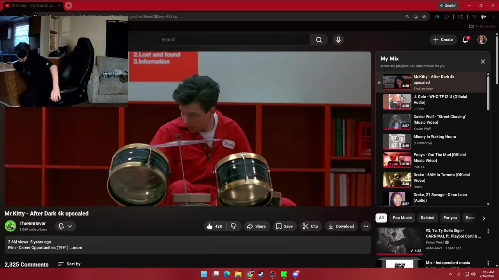The height and width of the screenshot is (280, 499).
Task: Open the notifications bell
Action: click(x=465, y=40)
